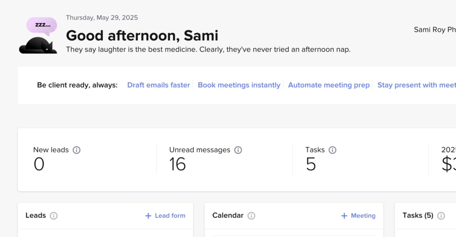
Task: Click the info icon beside Leads panel title
Action: coord(53,216)
